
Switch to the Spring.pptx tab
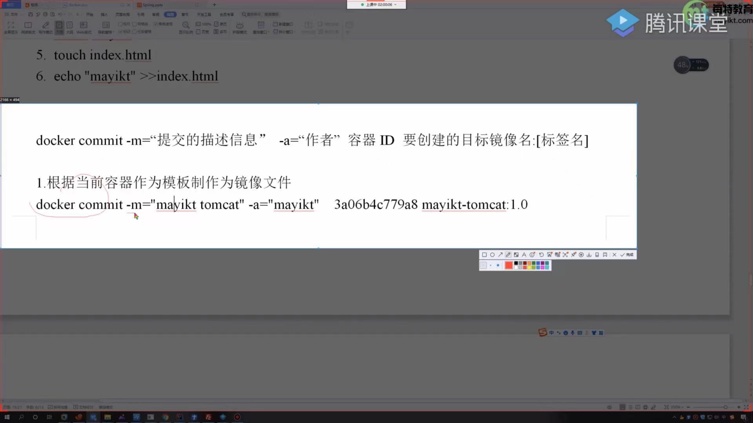pyautogui.click(x=153, y=5)
